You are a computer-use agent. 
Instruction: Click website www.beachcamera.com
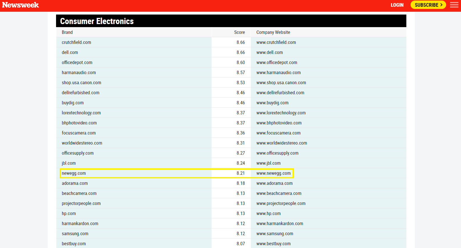click(x=279, y=193)
